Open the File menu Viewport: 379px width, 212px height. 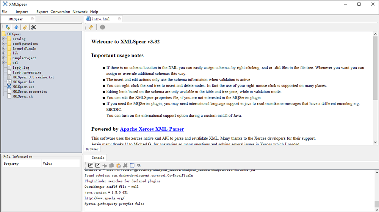click(x=4, y=12)
